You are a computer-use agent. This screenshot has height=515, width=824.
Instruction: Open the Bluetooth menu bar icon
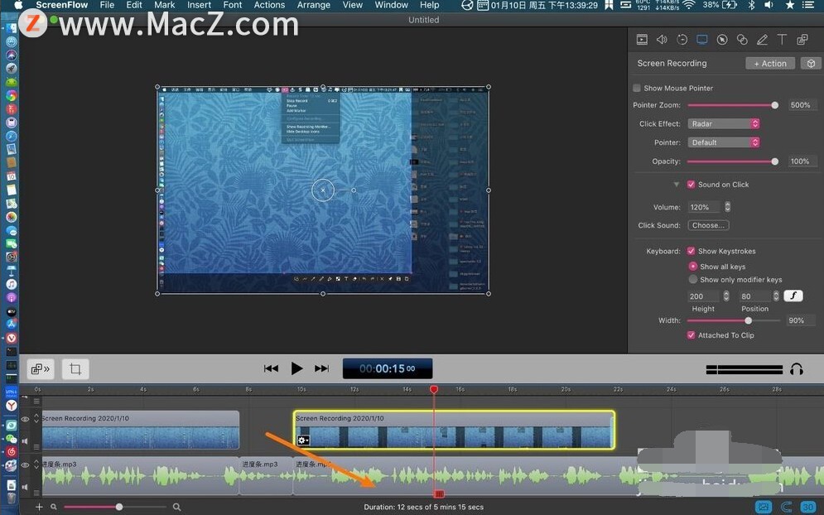click(751, 5)
